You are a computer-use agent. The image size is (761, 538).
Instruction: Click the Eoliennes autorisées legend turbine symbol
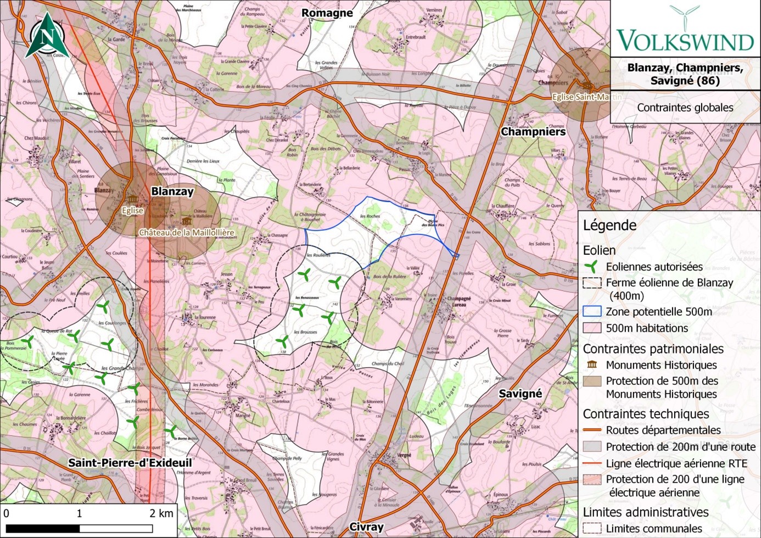pos(591,267)
